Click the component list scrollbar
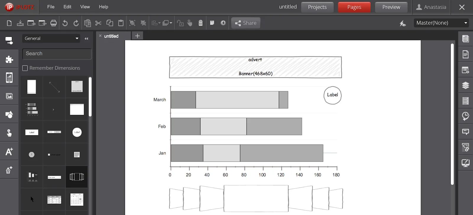Screen dimensions: 473x215 90,97
